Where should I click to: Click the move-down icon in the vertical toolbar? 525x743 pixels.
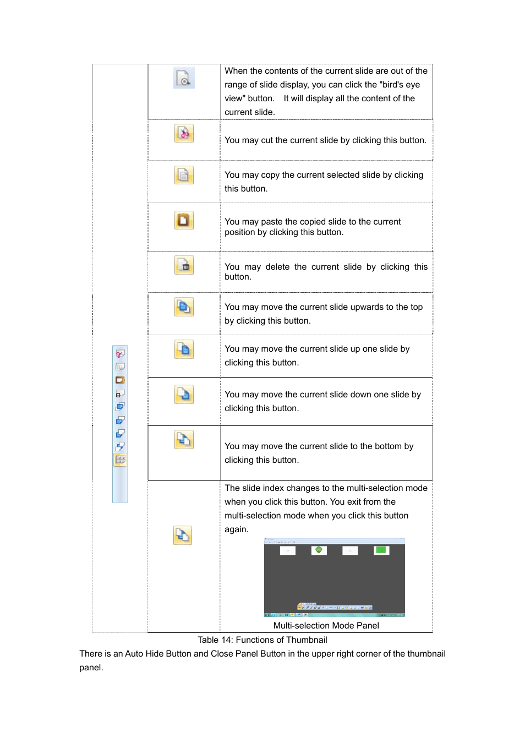point(120,433)
